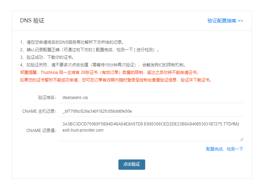Image resolution: width=265 pixels, height=189 pixels.
Task: Click the DNS 验证 heading
Action: pyautogui.click(x=32, y=21)
